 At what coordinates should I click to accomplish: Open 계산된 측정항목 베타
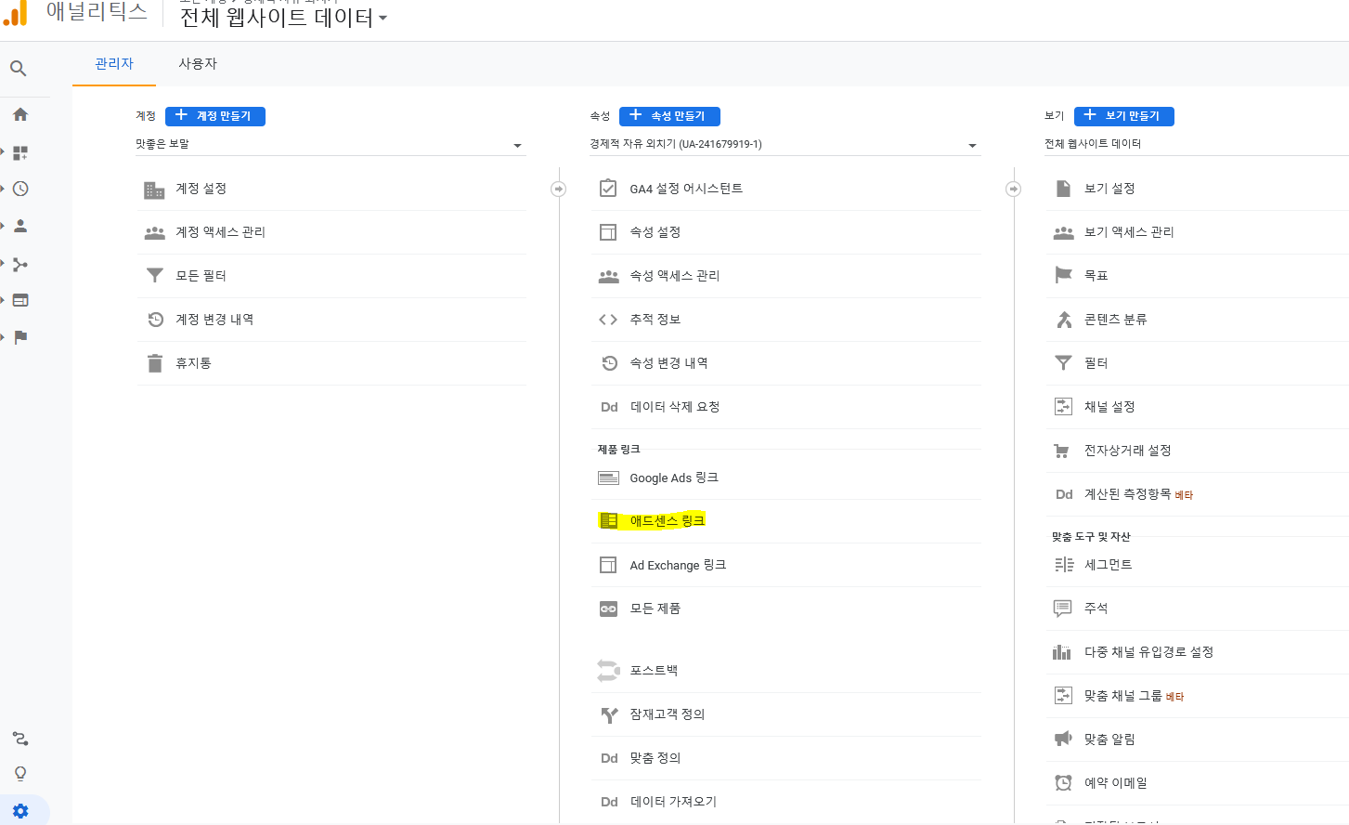[1198, 494]
